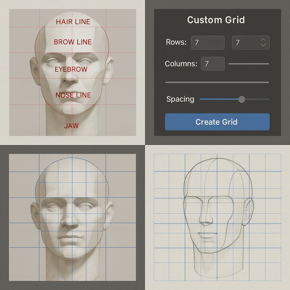
Task: Click the JAW label on the neck
Action: point(71,126)
